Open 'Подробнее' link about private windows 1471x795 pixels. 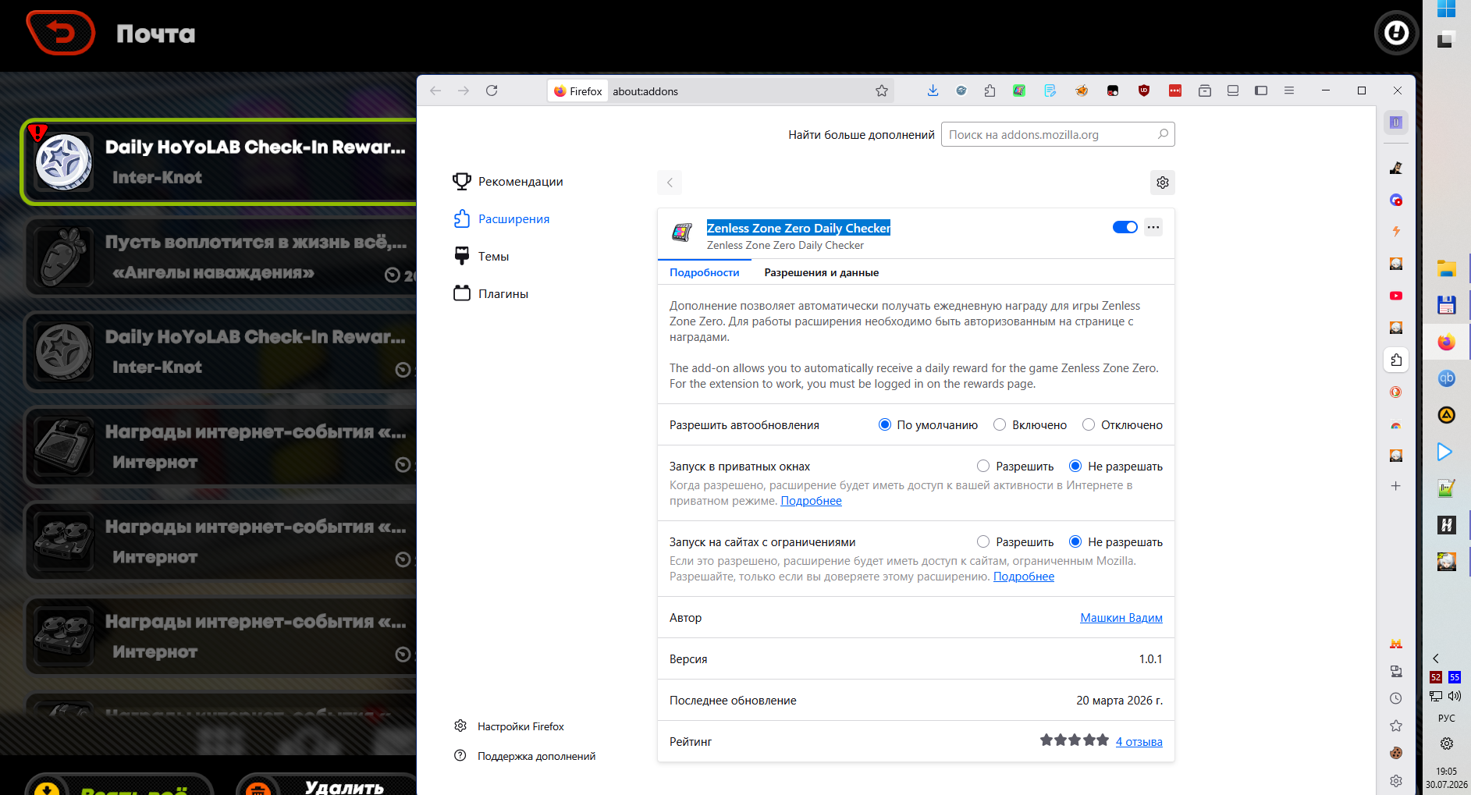[812, 501]
